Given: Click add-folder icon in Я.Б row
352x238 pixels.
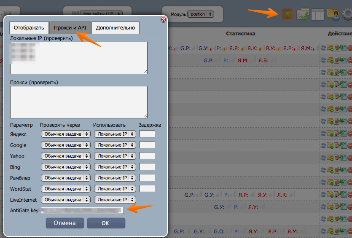Looking at the screenshot, I should [x=330, y=60].
